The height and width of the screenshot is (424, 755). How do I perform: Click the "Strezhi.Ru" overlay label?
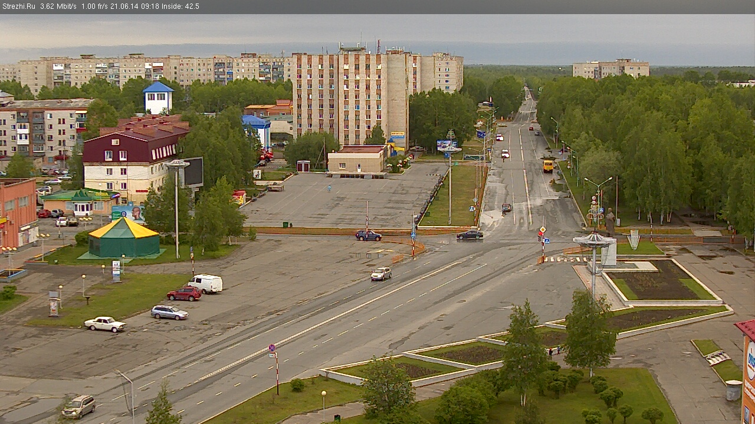tap(19, 6)
